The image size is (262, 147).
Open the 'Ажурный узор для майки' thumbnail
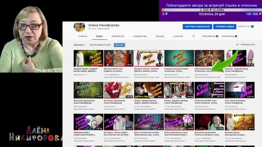click(x=179, y=58)
